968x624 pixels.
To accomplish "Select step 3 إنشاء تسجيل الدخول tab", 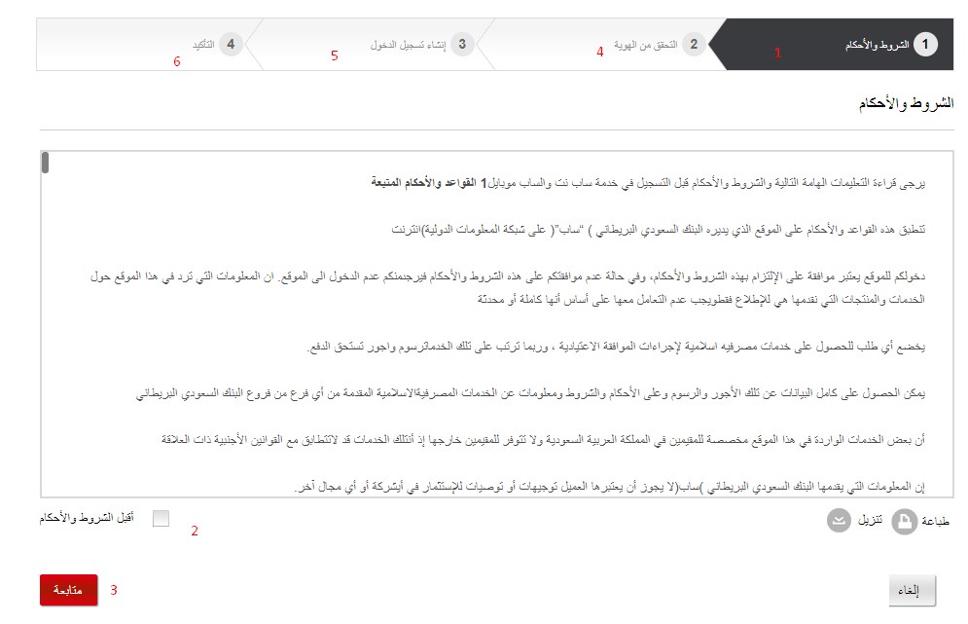I will 371,45.
